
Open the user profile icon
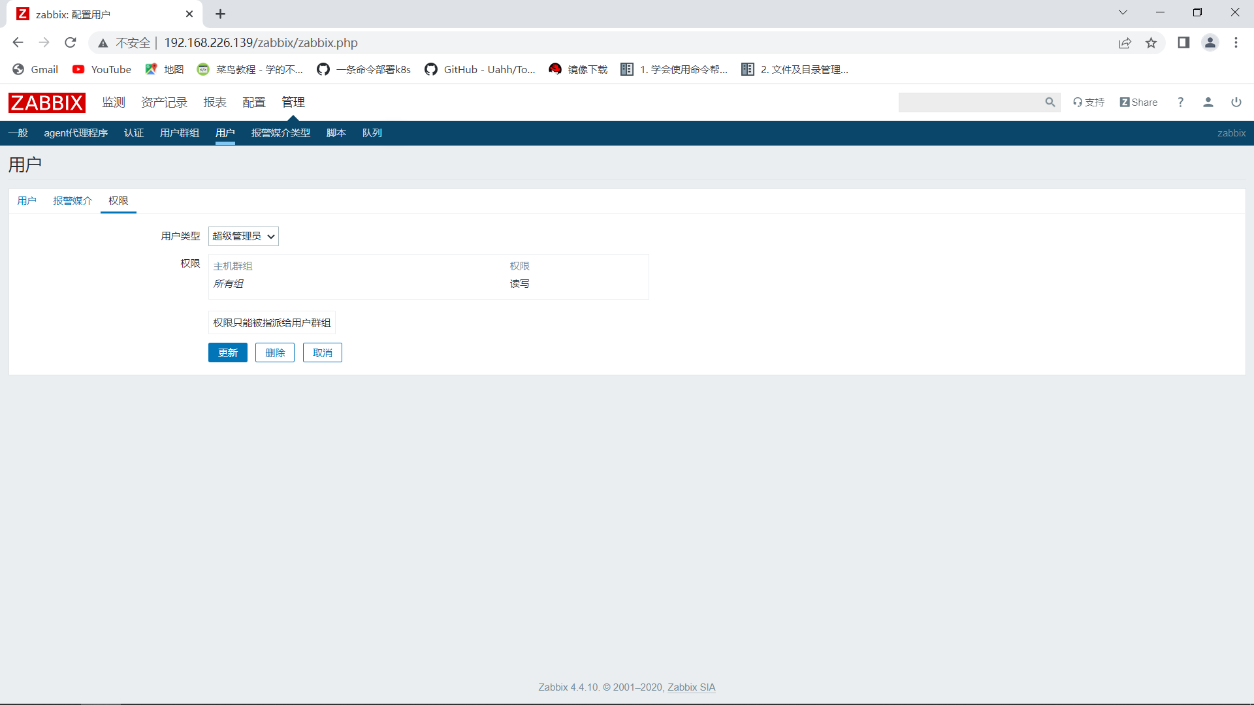[x=1208, y=102]
